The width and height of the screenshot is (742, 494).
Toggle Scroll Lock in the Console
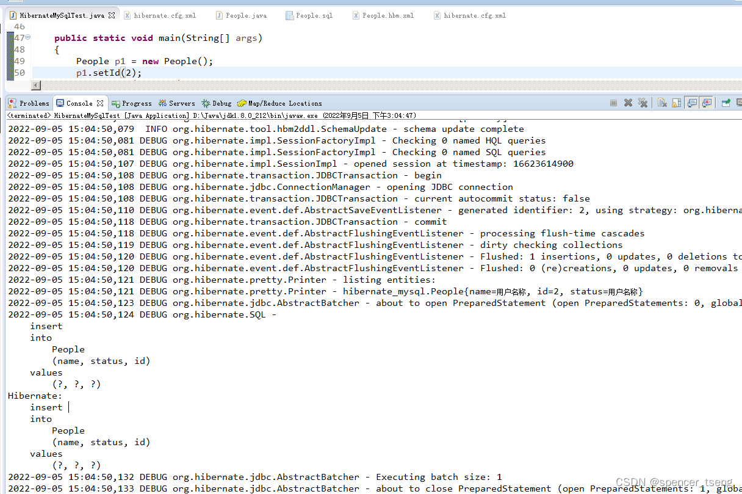677,103
